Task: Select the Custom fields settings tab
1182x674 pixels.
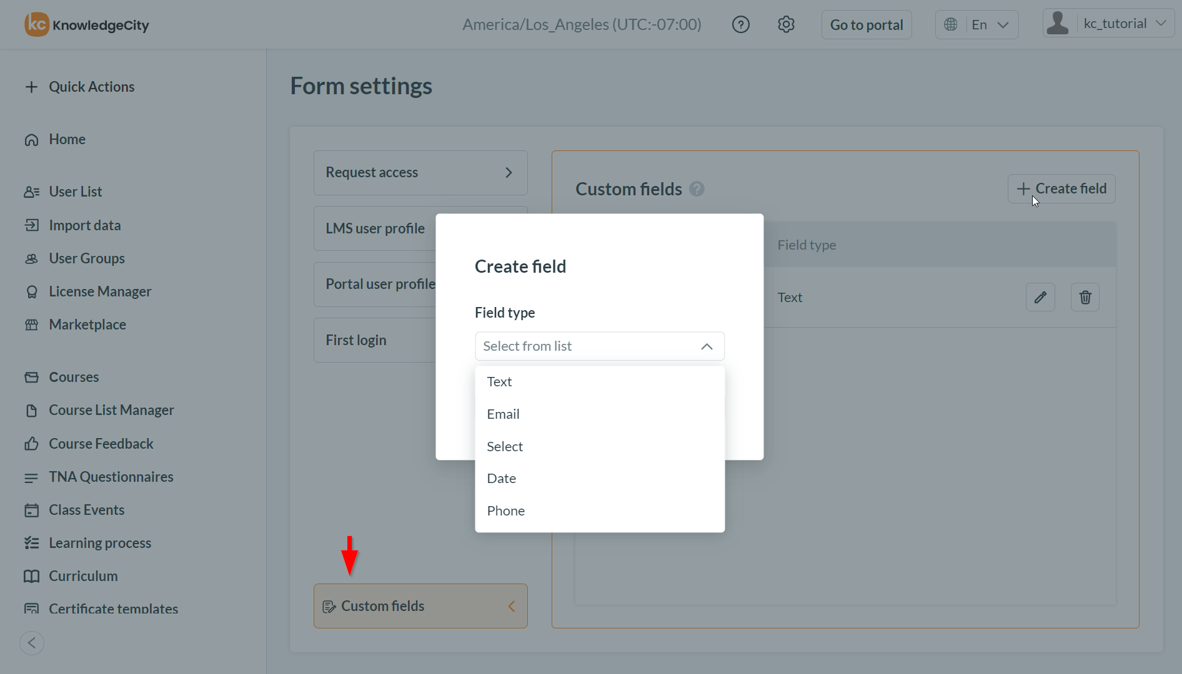Action: [420, 606]
